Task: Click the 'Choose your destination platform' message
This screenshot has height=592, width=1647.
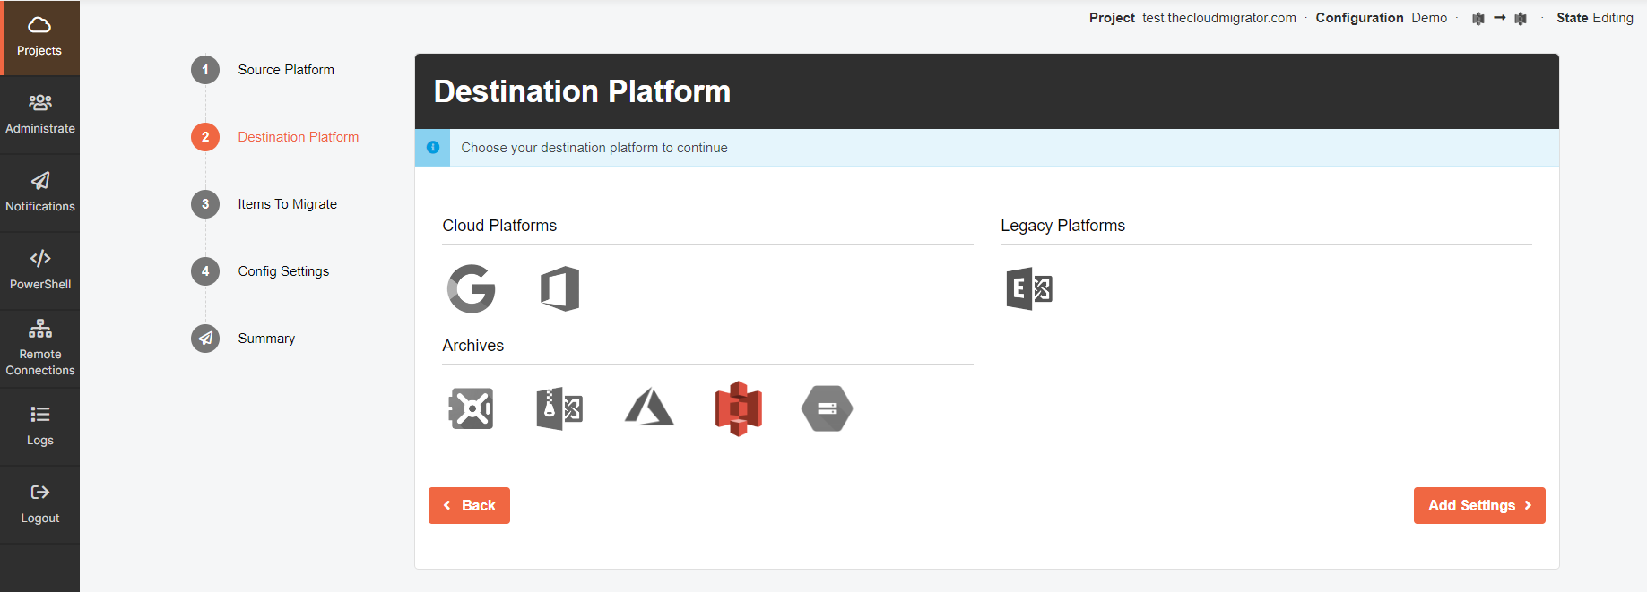Action: (x=594, y=148)
